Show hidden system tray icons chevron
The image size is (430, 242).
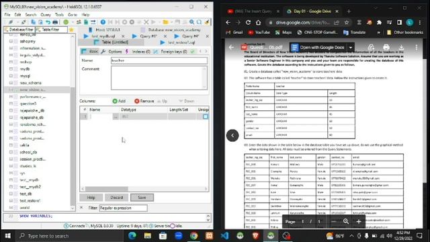point(351,236)
